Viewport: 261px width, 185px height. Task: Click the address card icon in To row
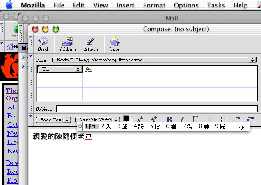pyautogui.click(x=89, y=69)
